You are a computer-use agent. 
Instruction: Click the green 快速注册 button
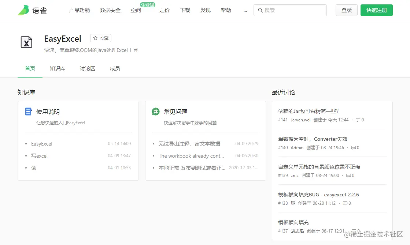[x=377, y=10]
